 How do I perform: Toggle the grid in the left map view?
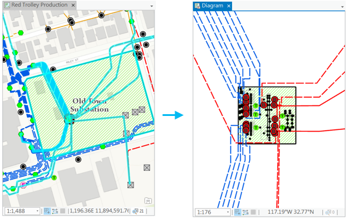click(63, 211)
